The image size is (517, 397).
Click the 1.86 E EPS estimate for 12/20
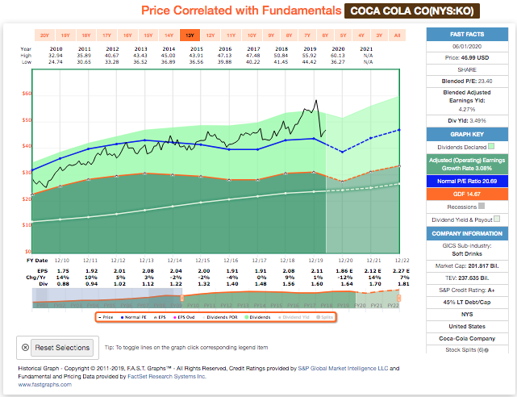344,271
